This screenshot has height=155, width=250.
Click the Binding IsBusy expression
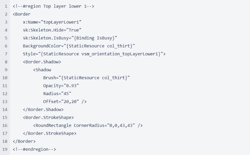[x=94, y=38]
